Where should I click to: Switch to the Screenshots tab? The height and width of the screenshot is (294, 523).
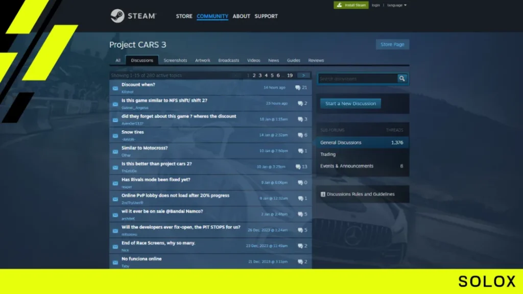coord(175,60)
